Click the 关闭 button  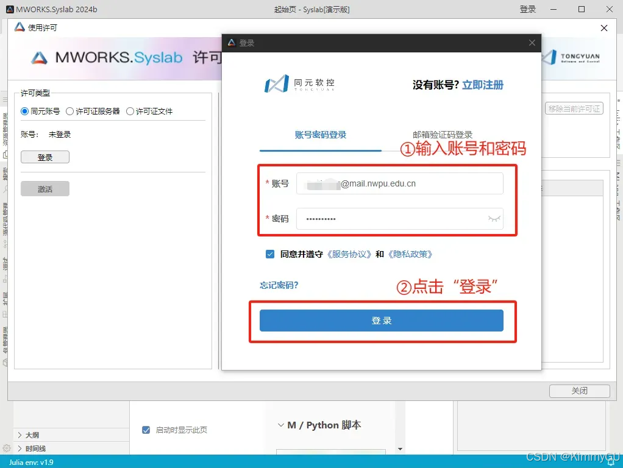pos(579,391)
